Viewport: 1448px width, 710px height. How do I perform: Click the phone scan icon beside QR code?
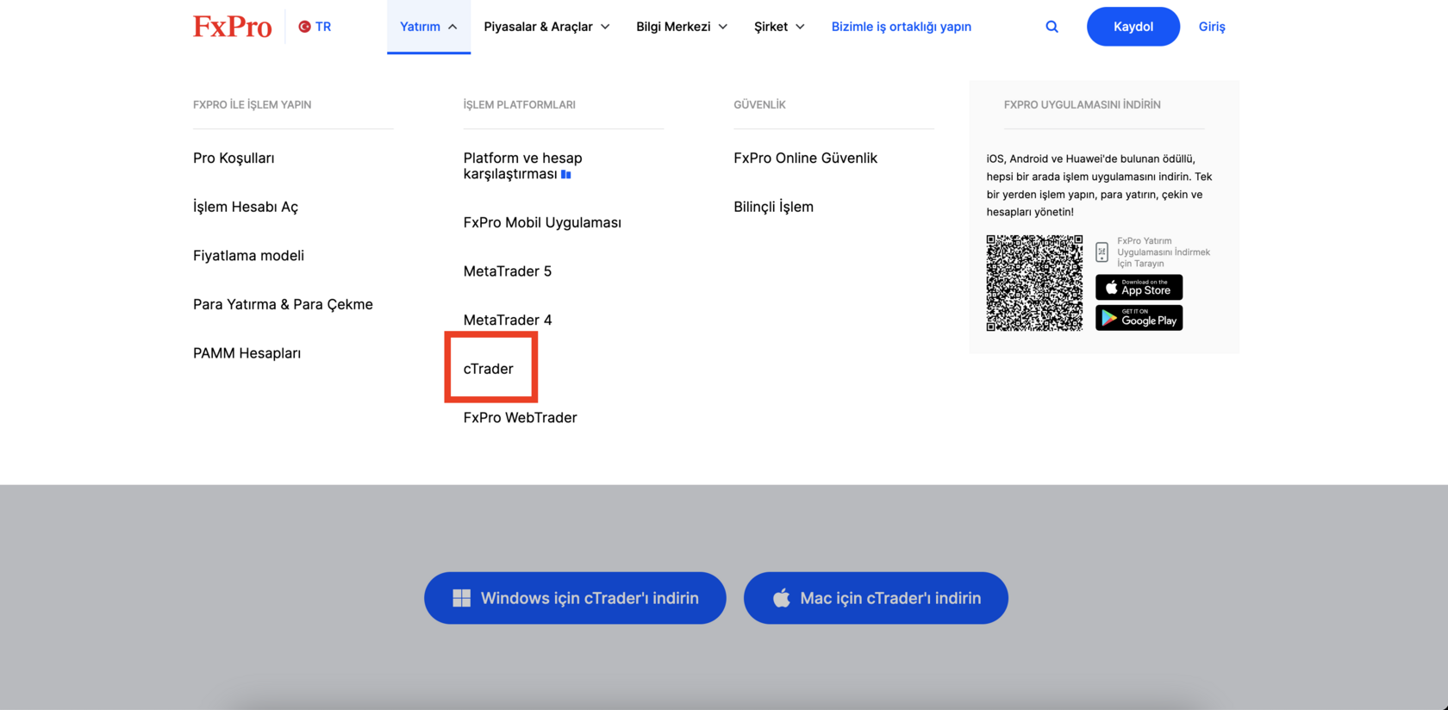point(1102,252)
